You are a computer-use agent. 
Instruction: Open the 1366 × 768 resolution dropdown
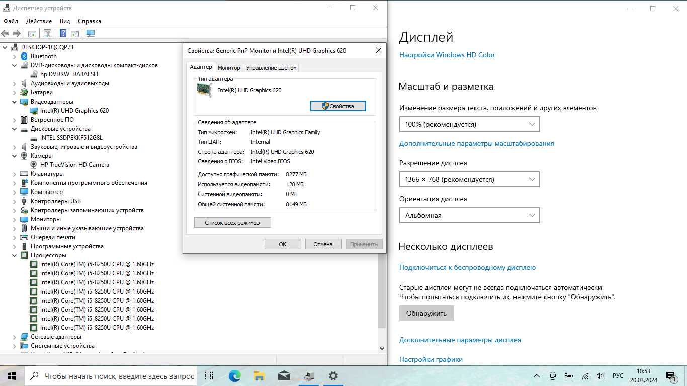pyautogui.click(x=469, y=179)
